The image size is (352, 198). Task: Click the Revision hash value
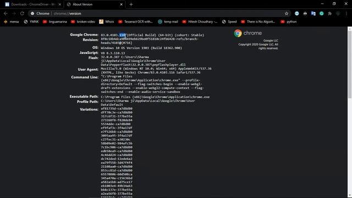click(x=150, y=41)
